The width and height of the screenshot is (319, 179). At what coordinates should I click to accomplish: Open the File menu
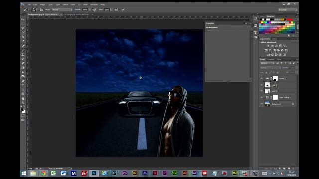29,4
